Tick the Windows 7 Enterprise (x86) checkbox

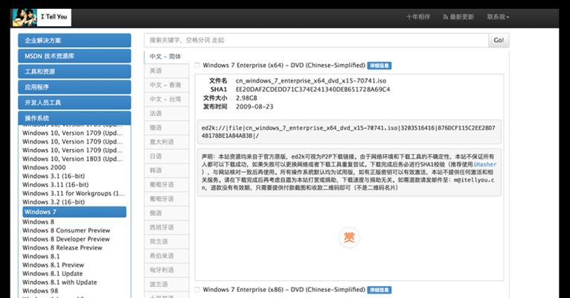(x=197, y=290)
